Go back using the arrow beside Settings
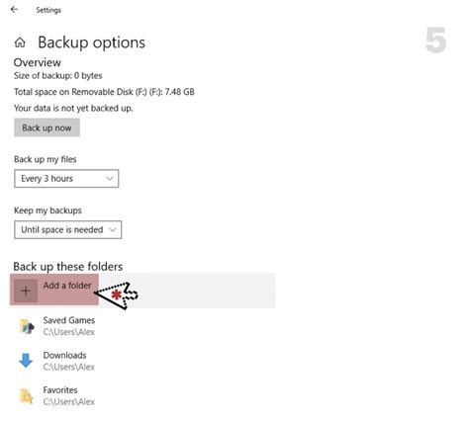This screenshot has height=421, width=469. point(14,10)
